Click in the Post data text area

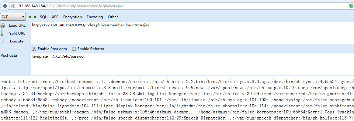(x=192, y=64)
